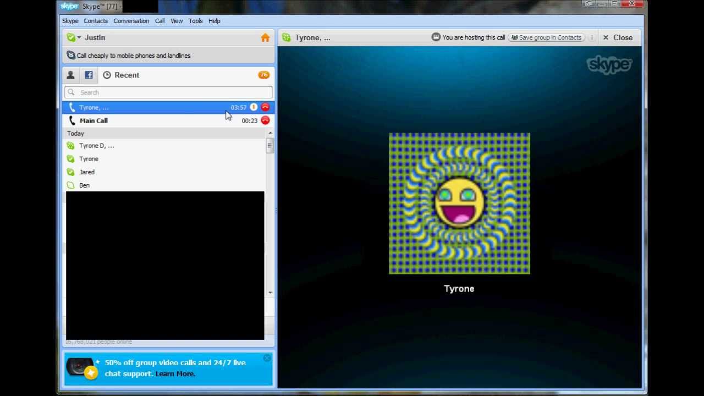Viewport: 704px width, 396px height.
Task: Open the status dropdown beside Justin
Action: coord(79,37)
